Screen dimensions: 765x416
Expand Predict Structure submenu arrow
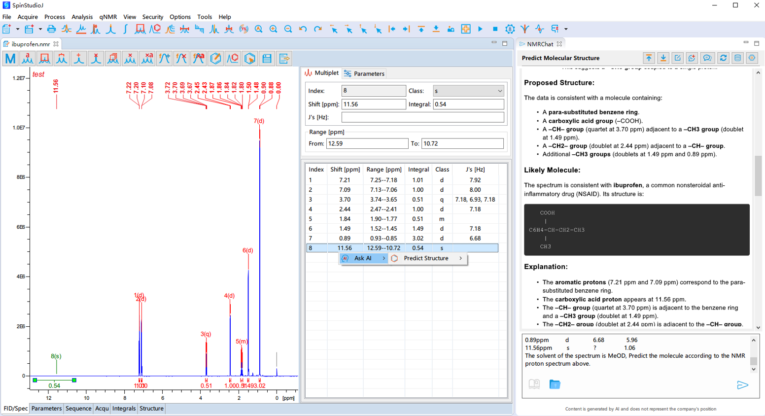click(460, 258)
